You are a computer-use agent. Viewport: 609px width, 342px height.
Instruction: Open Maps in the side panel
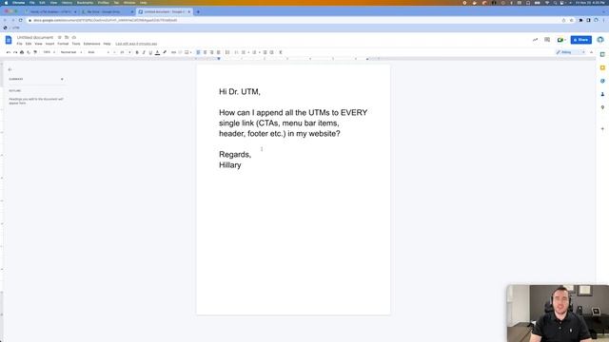click(602, 107)
